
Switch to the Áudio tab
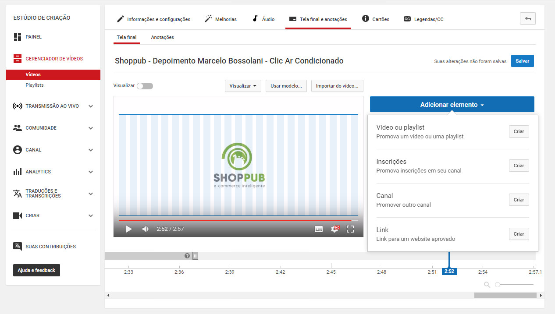click(263, 19)
